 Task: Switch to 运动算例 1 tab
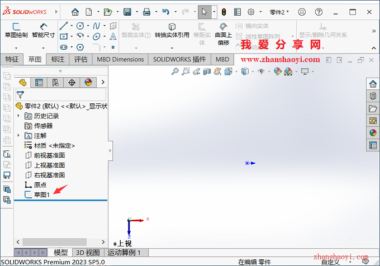coord(124,253)
